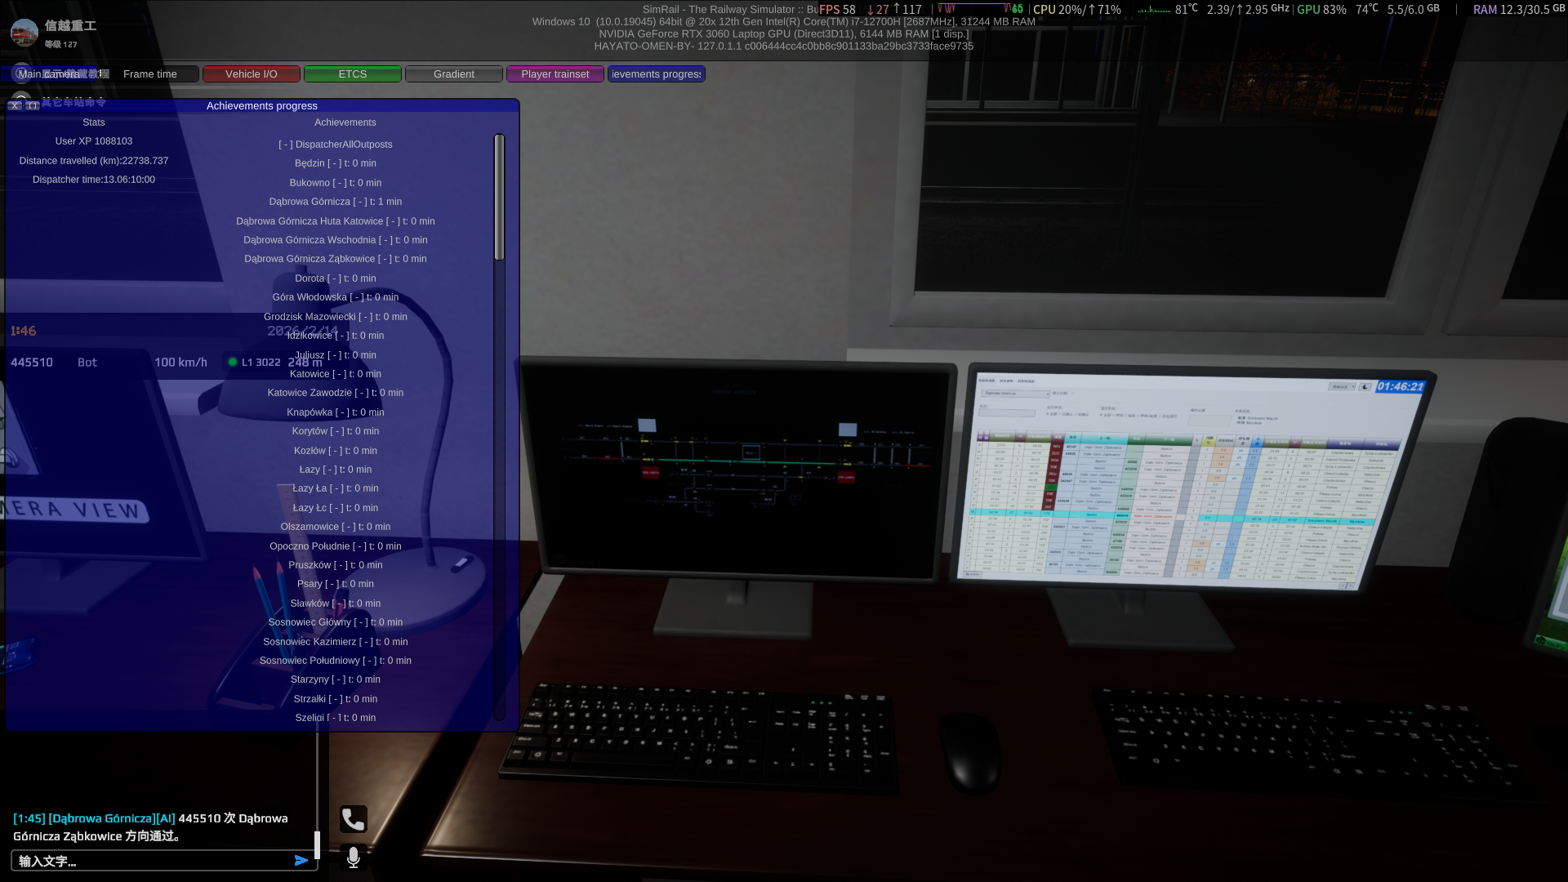1568x882 pixels.
Task: Select the Bukowno achievement row
Action: click(x=336, y=183)
